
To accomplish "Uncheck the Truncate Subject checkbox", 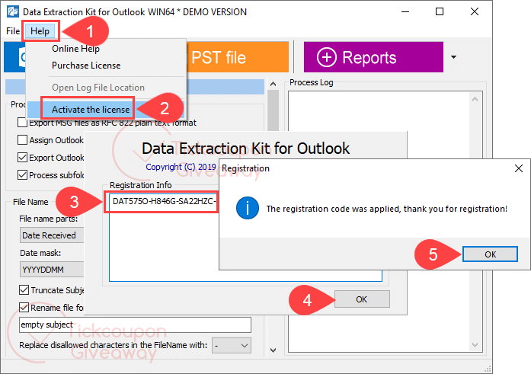I will pyautogui.click(x=24, y=290).
